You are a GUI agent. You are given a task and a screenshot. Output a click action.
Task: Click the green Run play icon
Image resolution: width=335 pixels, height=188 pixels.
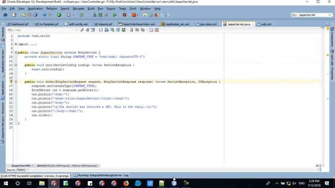tap(115, 15)
